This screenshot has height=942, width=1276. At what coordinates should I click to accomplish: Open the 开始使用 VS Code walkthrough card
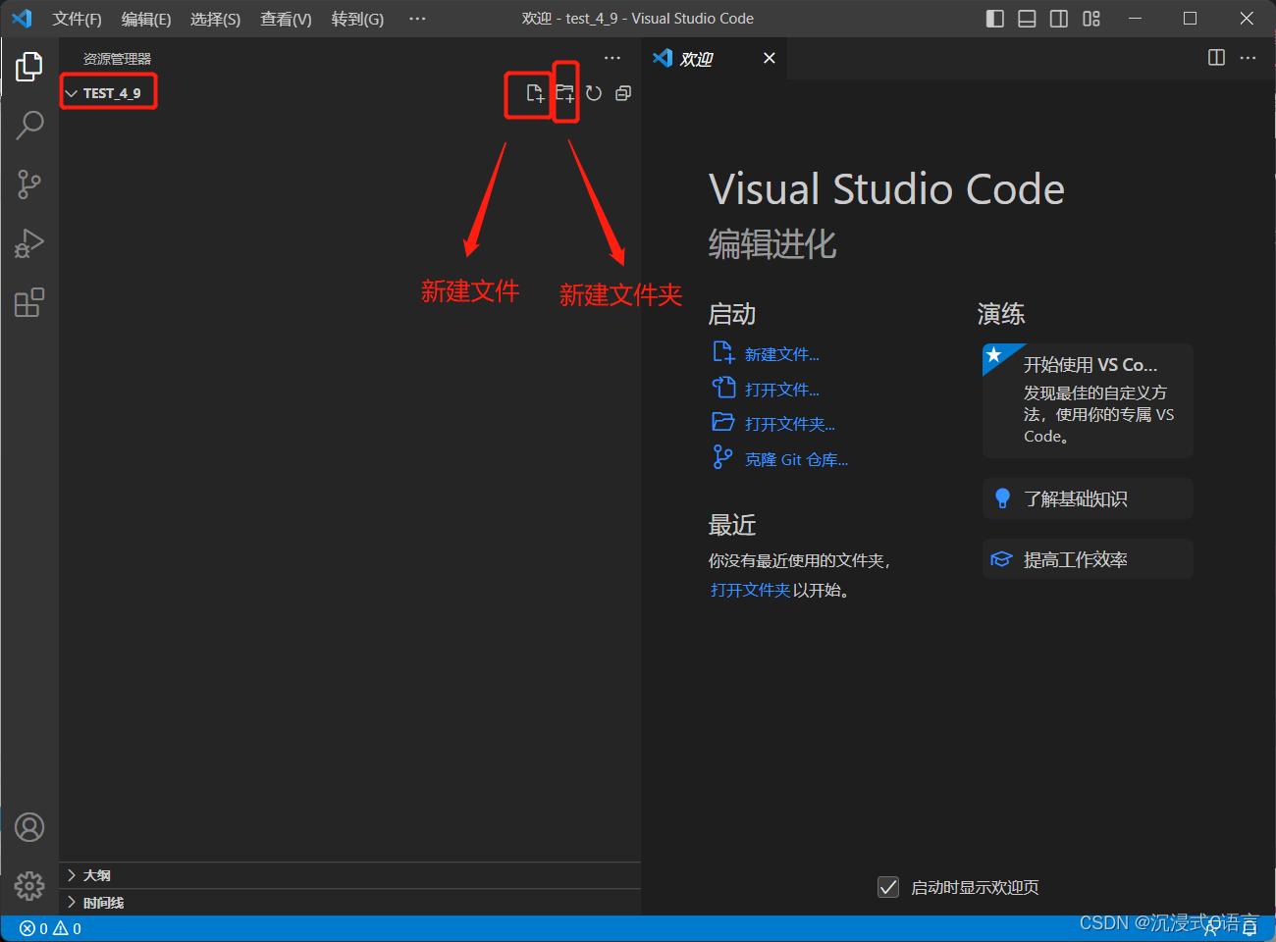(x=1088, y=400)
